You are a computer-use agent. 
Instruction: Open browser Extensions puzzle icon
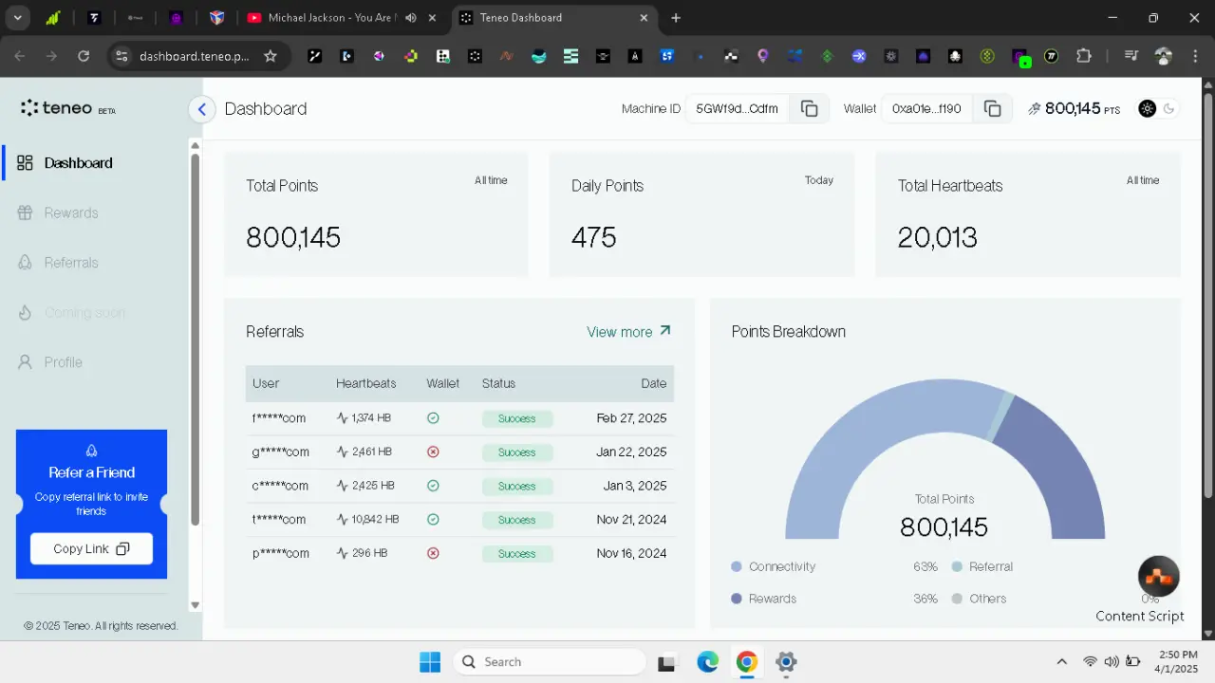(x=1084, y=56)
